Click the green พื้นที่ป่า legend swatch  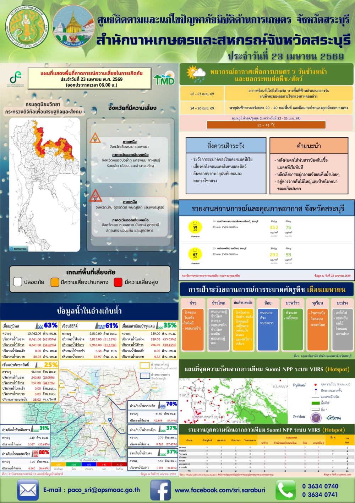tap(315, 403)
